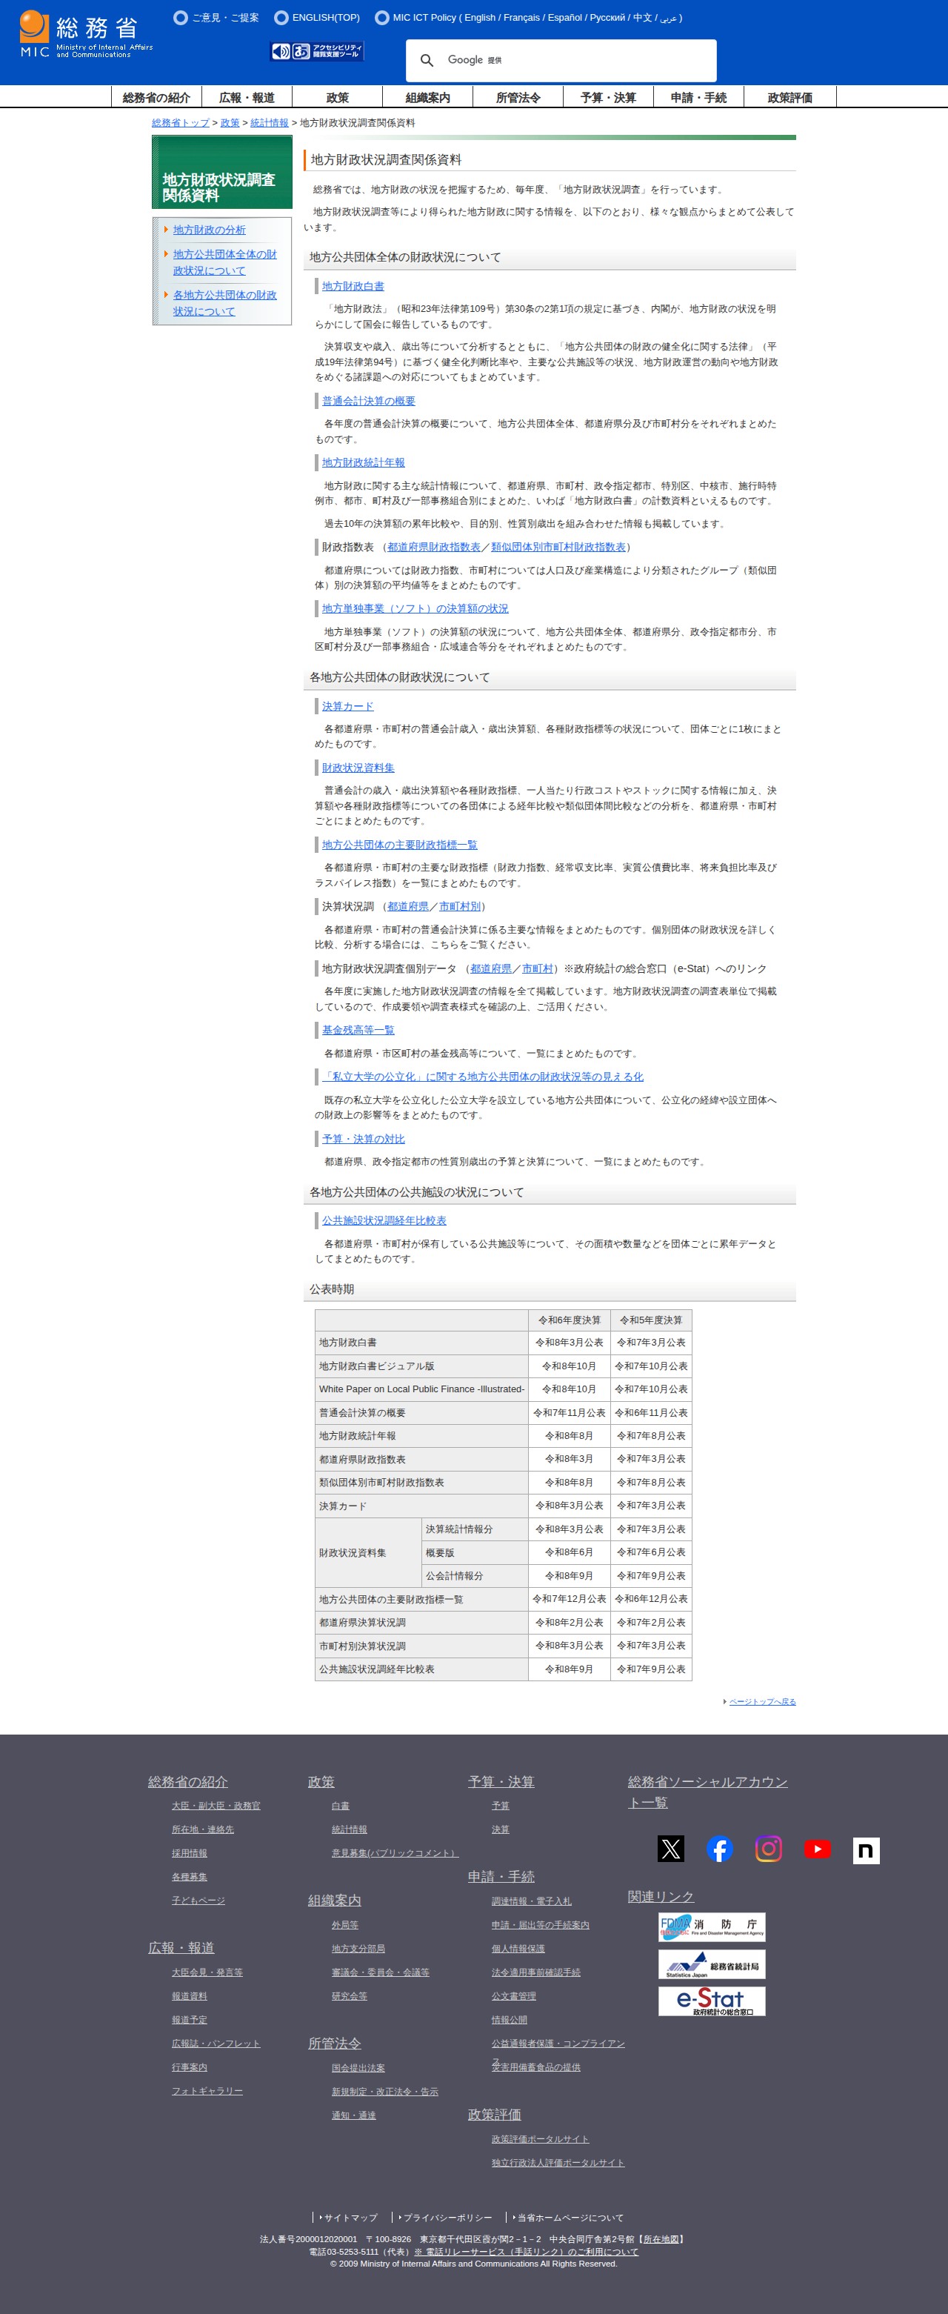Open footer link 政策評価ポータルサイト
Image resolution: width=948 pixels, height=2314 pixels.
[x=541, y=2139]
